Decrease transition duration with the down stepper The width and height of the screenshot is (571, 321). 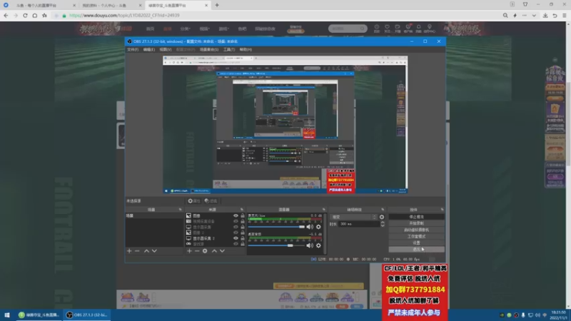(x=383, y=225)
